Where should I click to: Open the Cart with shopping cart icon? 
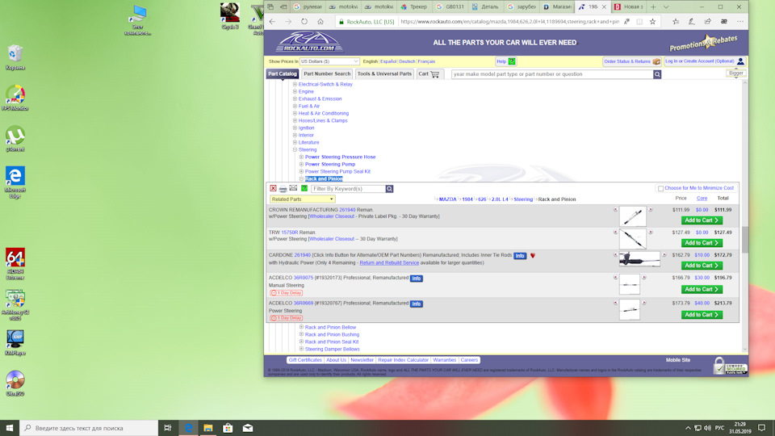click(429, 74)
